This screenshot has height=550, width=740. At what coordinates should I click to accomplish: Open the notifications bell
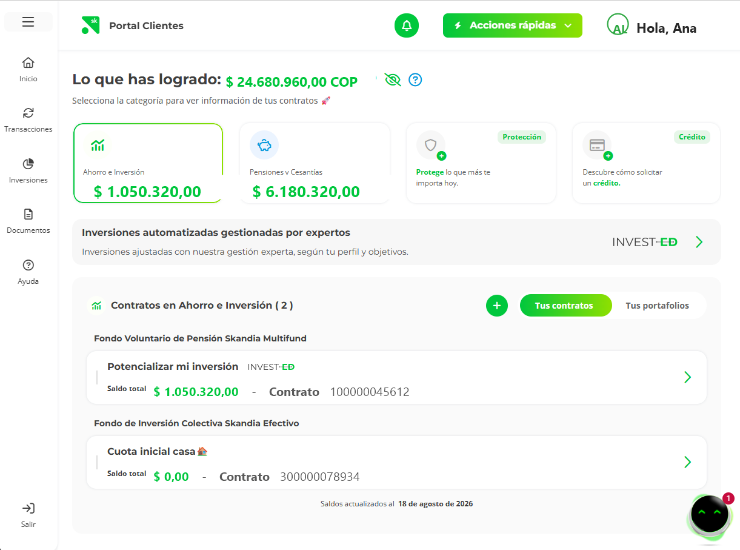click(x=407, y=25)
